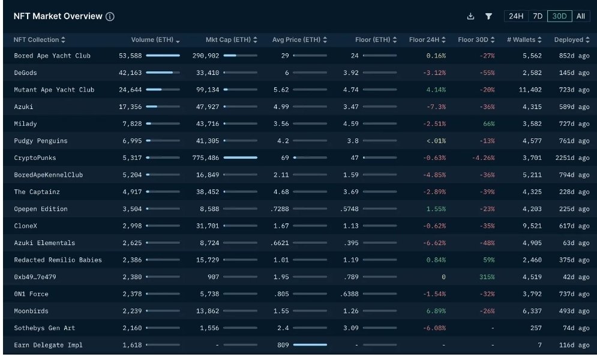597x357 pixels.
Task: Click CryptoPunks market cap bar
Action: click(x=240, y=158)
